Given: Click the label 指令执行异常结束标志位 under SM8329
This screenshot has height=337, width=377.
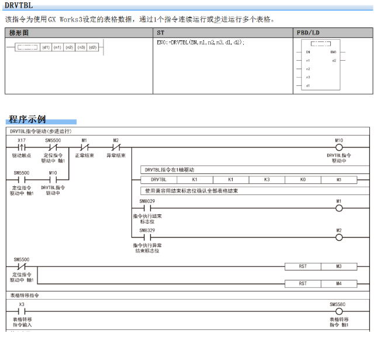Looking at the screenshot, I should coord(147,248).
